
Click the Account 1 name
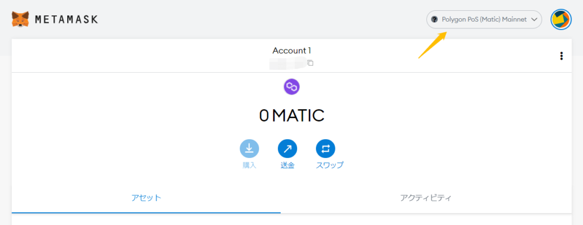291,51
